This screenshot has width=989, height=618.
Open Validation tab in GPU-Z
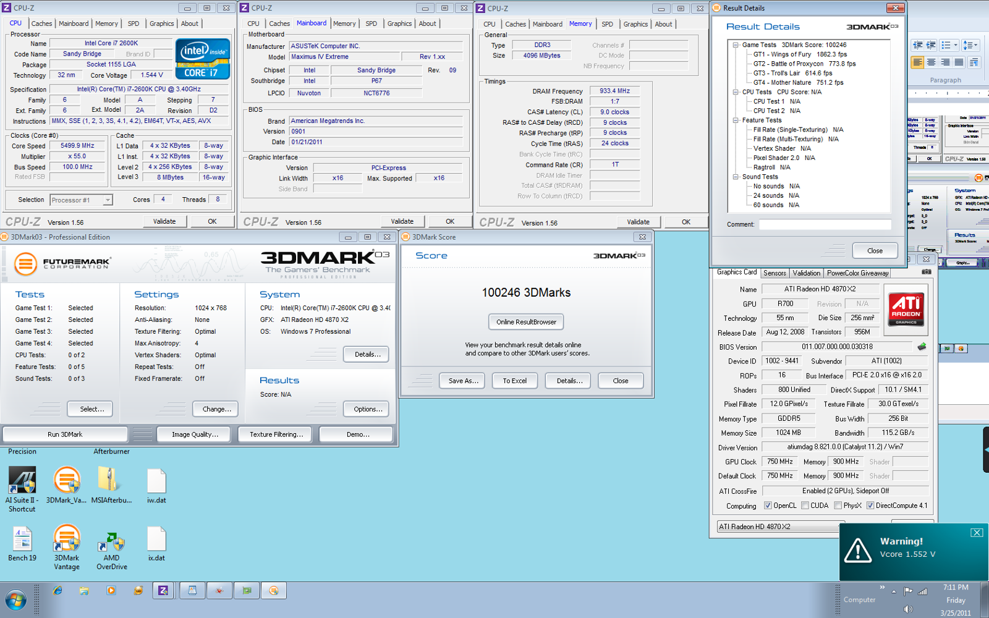point(807,273)
